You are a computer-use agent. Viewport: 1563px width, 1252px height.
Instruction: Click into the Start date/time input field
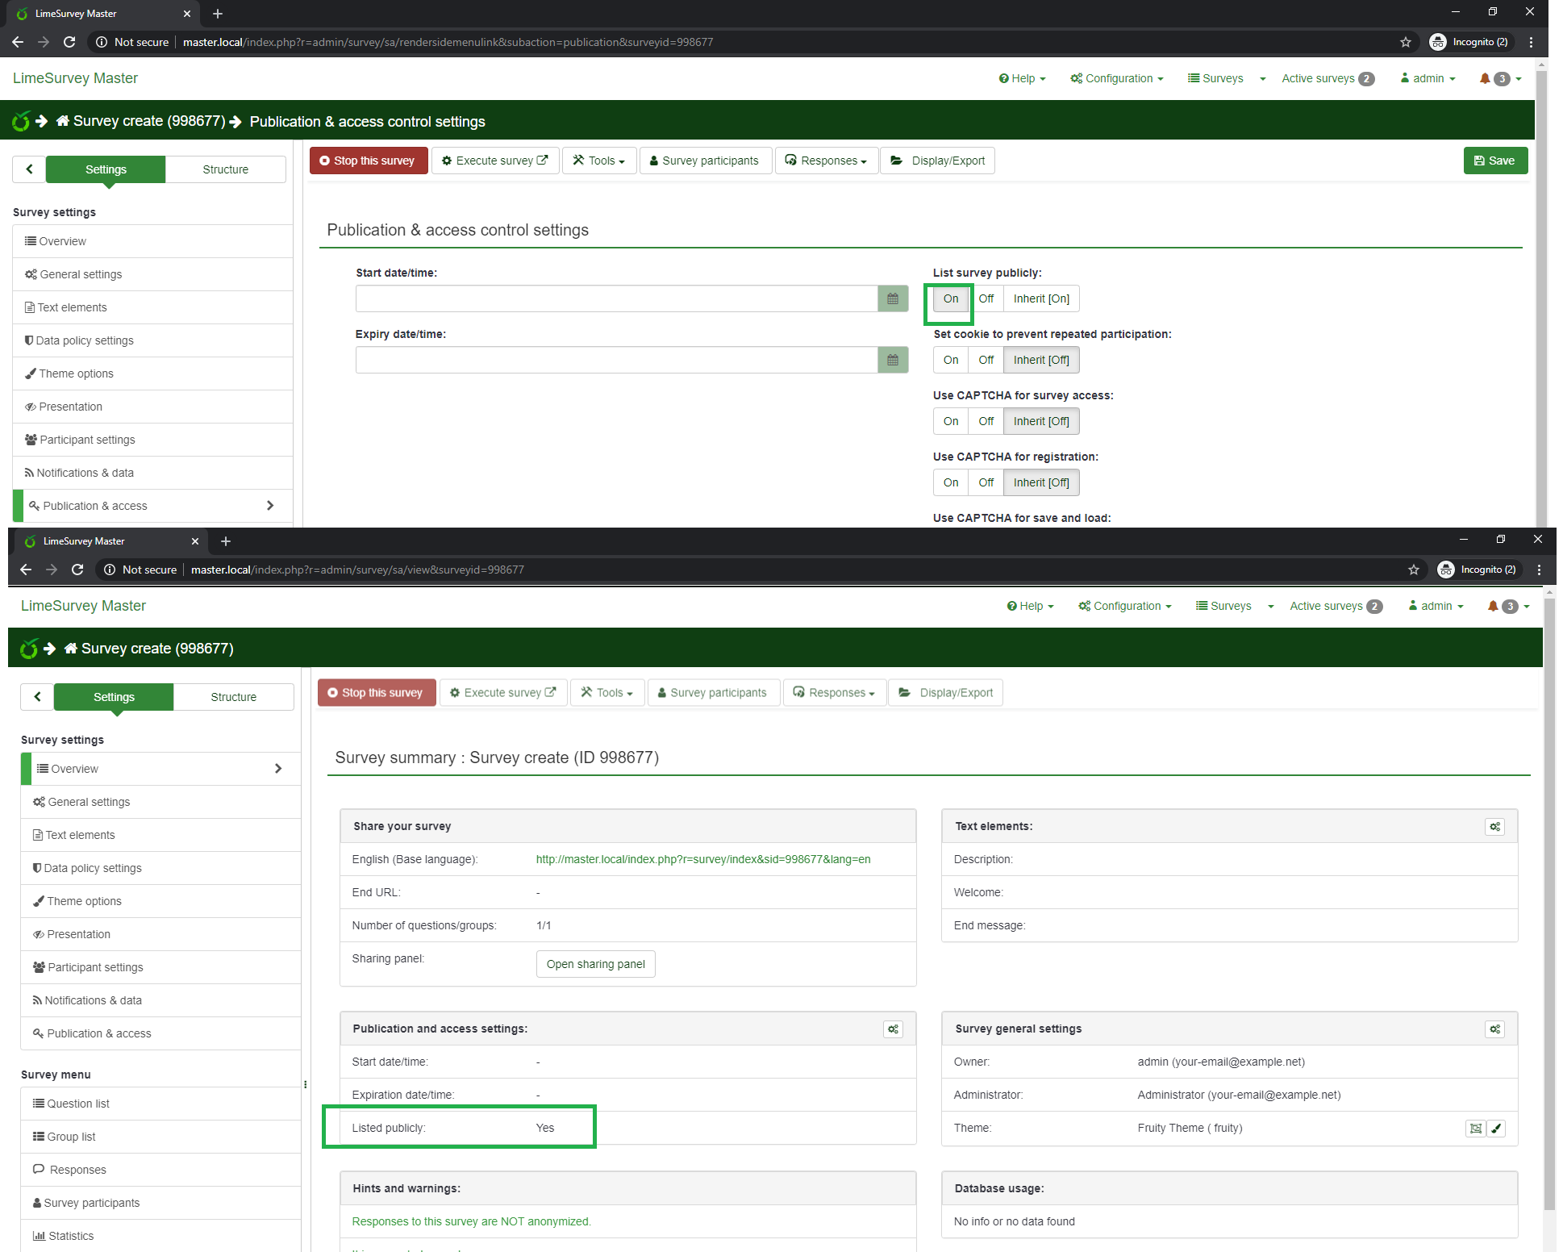coord(616,298)
